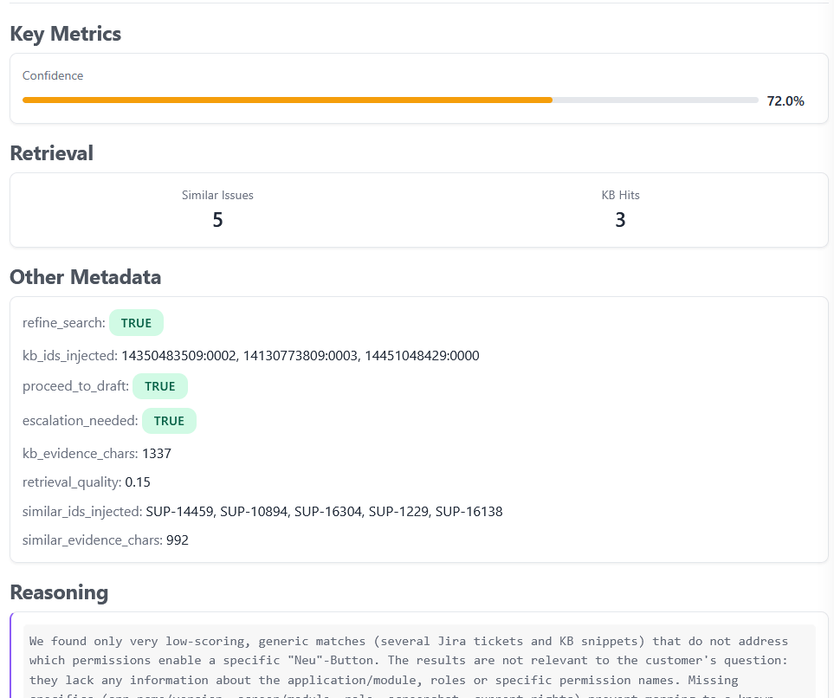
Task: Click the escalation_needed label
Action: (x=81, y=421)
